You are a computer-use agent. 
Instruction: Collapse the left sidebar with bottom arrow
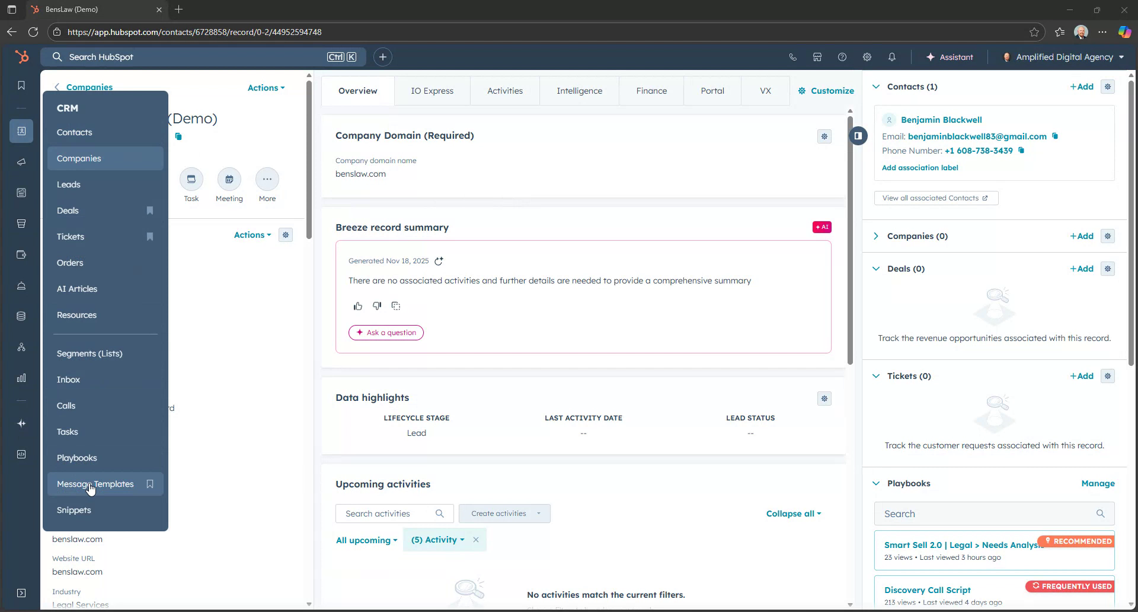click(21, 593)
